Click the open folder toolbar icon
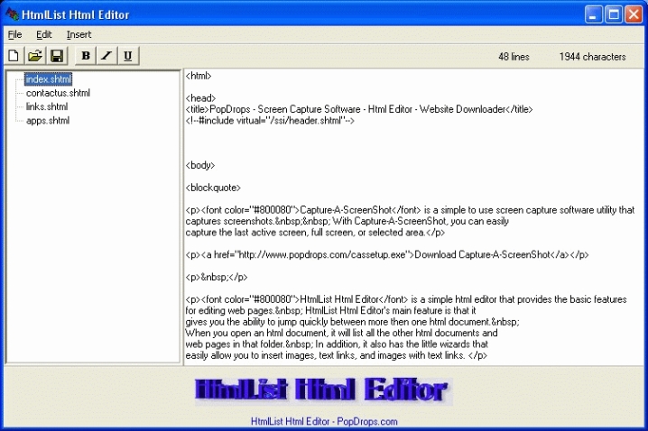The height and width of the screenshot is (431, 648). [x=35, y=56]
